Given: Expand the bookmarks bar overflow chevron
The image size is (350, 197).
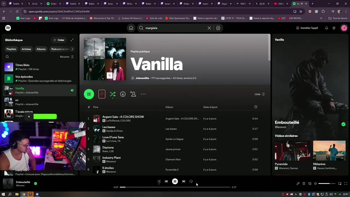Looking at the screenshot, I should tap(321, 18).
